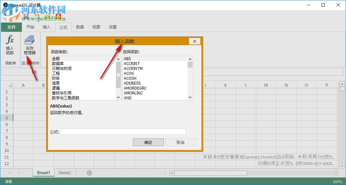Click the floppy-disk save icon in quick toolbar
The width and height of the screenshot is (346, 185).
click(x=26, y=16)
